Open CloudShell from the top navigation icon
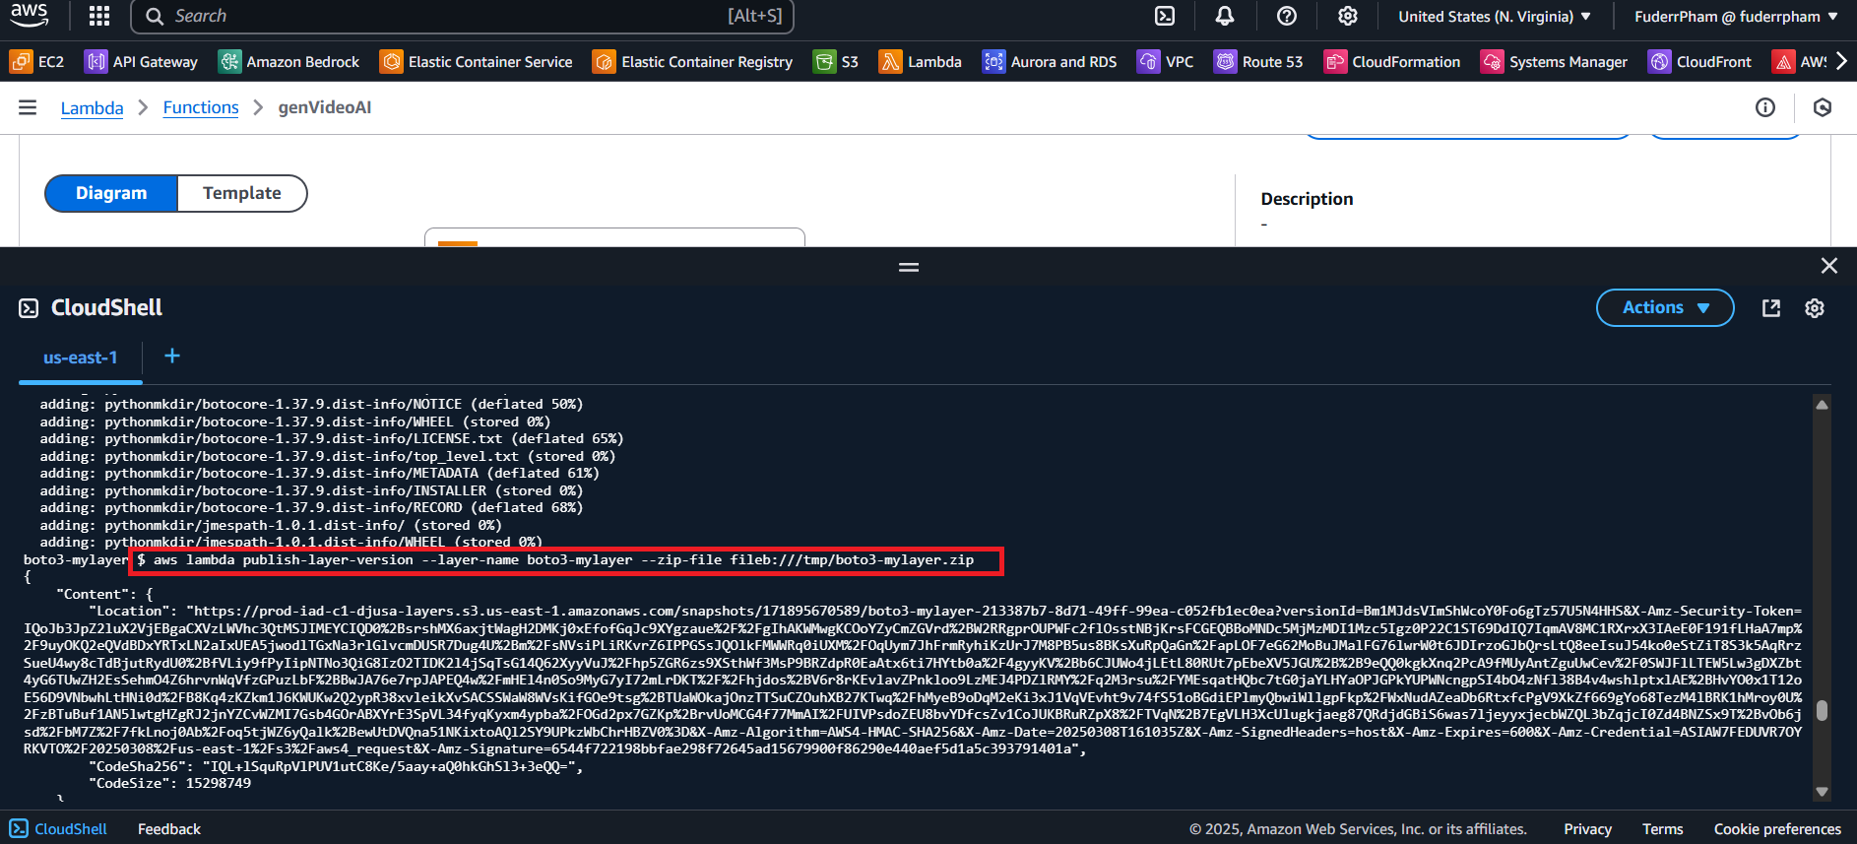Screen dimensions: 1857x844 (1165, 16)
